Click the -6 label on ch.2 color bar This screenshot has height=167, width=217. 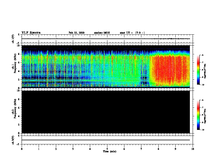[x=202, y=100]
